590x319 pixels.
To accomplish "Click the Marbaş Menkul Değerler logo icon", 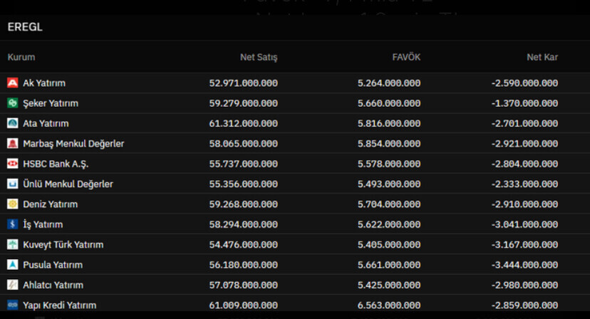I will tap(12, 144).
